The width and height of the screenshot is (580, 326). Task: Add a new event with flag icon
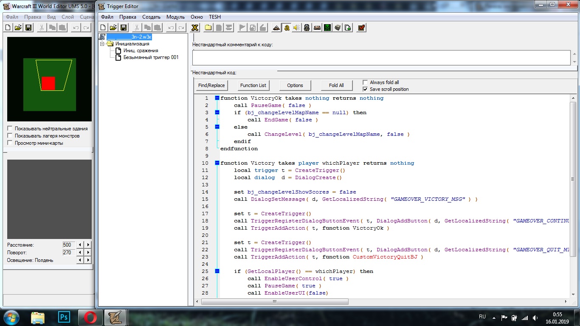(242, 28)
